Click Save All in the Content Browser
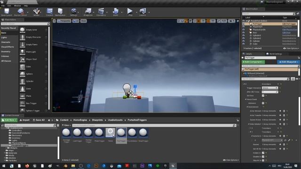This screenshot has width=301, height=169. coord(39,120)
